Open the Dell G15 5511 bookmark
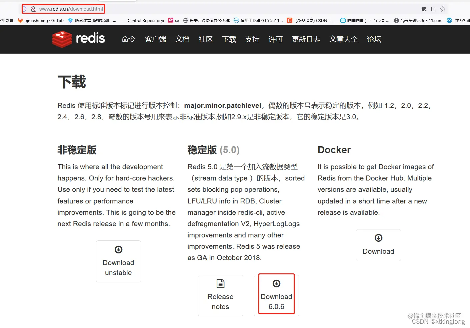470x328 pixels. tap(258, 20)
